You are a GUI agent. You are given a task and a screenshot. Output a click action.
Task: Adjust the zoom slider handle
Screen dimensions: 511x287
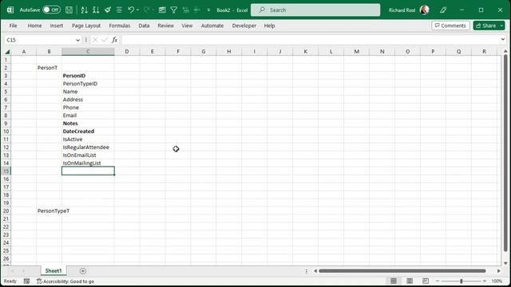click(461, 281)
